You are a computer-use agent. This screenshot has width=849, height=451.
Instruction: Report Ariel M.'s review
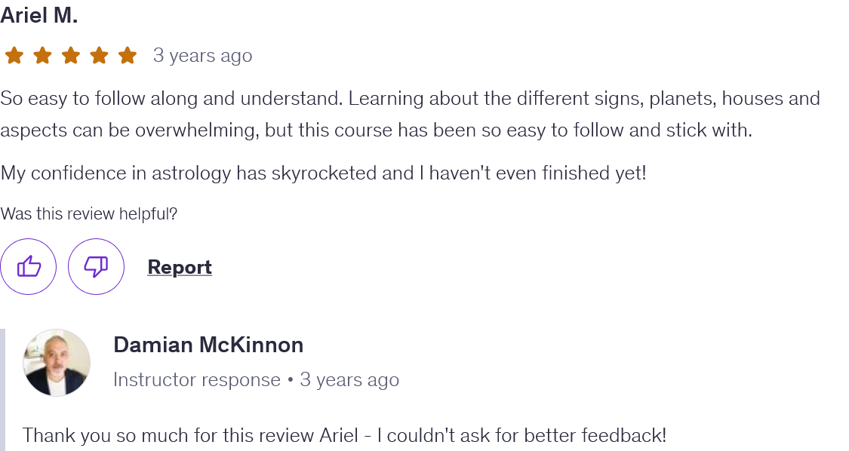tap(179, 267)
